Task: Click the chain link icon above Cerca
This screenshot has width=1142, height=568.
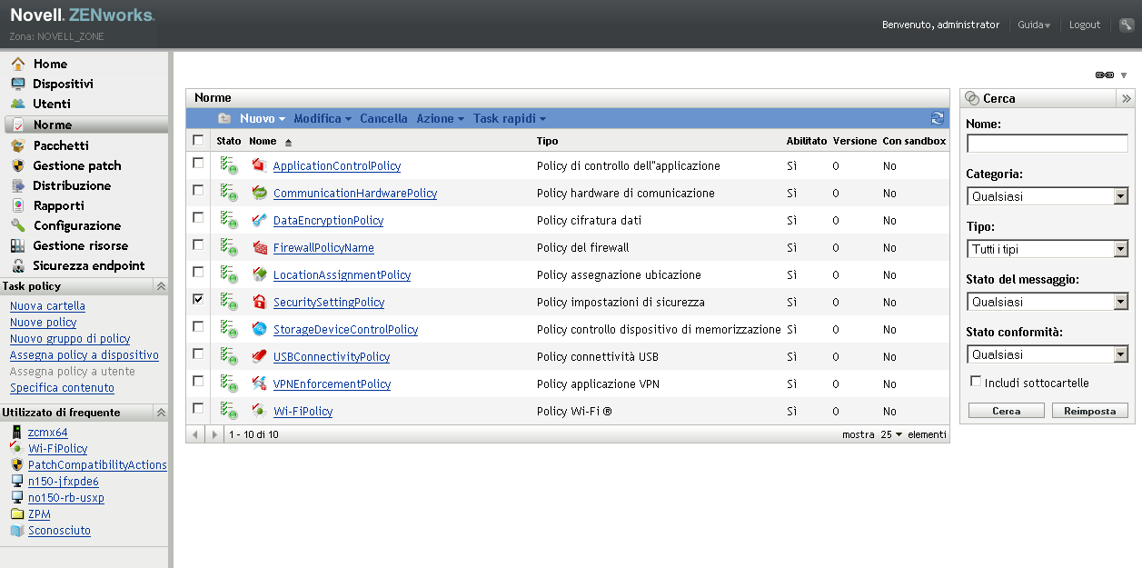Action: [1104, 75]
